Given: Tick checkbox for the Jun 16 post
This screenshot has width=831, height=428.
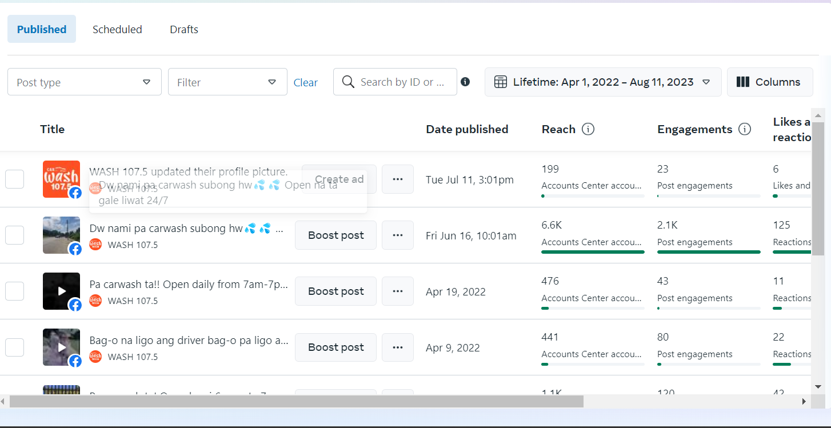Looking at the screenshot, I should click(x=15, y=235).
